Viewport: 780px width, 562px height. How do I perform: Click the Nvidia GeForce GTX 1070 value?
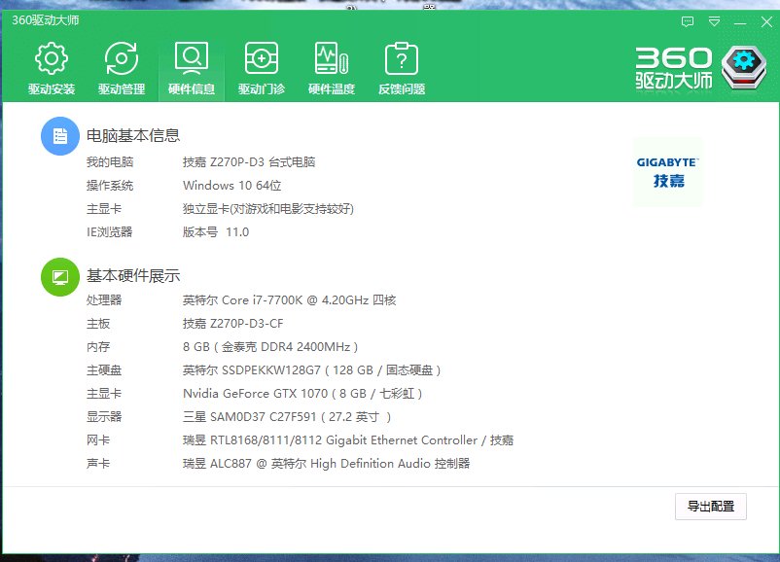[302, 394]
